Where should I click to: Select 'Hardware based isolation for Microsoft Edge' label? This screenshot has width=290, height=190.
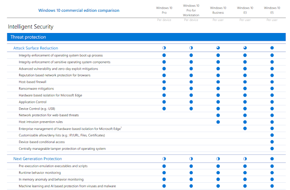[50, 95]
